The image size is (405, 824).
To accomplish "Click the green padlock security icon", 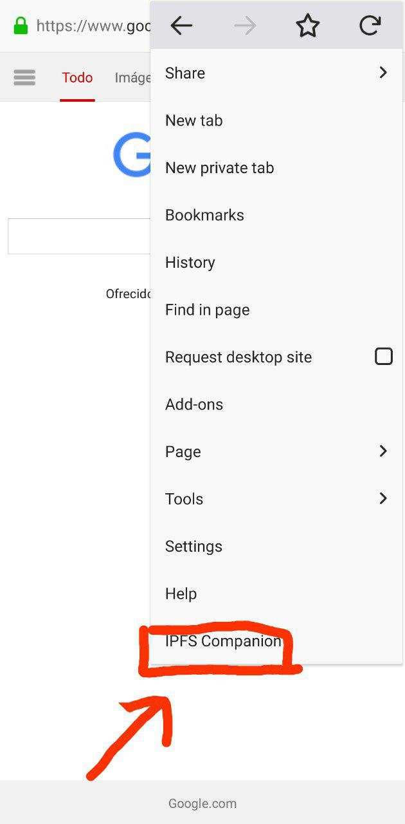I will [x=21, y=26].
